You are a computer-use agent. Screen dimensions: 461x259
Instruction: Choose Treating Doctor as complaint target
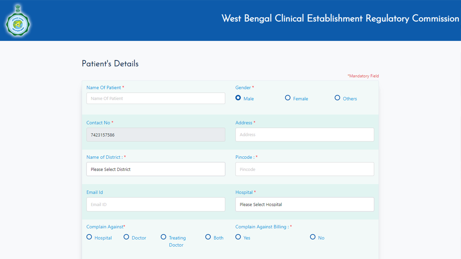pyautogui.click(x=163, y=237)
